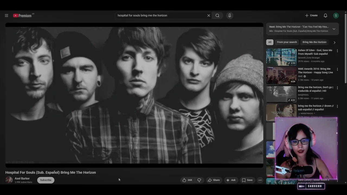Open Ashes Of Eden video thumbnail
This screenshot has width=347, height=195.
click(x=281, y=57)
